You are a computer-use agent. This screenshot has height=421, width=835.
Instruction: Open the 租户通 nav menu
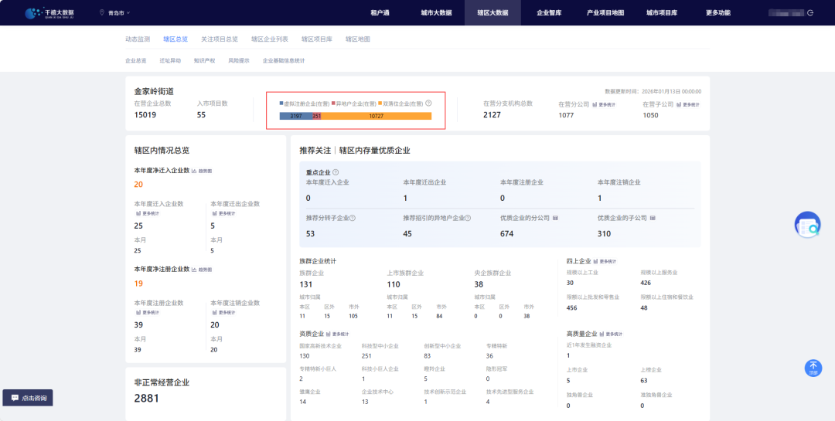(380, 13)
